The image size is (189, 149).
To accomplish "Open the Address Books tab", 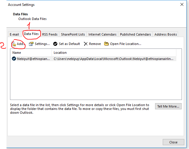I will tap(165, 34).
